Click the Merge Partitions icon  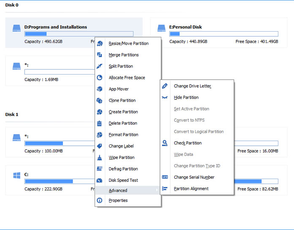tap(100, 55)
